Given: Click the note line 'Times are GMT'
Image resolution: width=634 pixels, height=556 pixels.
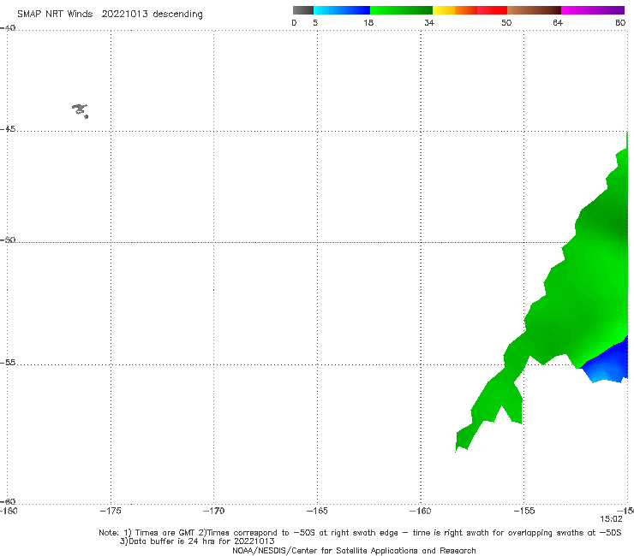Looking at the screenshot, I should click(x=165, y=533).
